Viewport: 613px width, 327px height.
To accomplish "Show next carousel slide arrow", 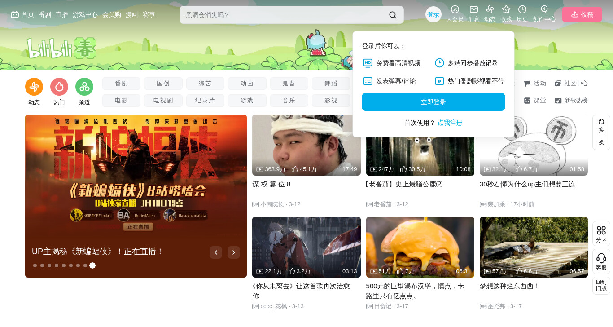I will 234,252.
